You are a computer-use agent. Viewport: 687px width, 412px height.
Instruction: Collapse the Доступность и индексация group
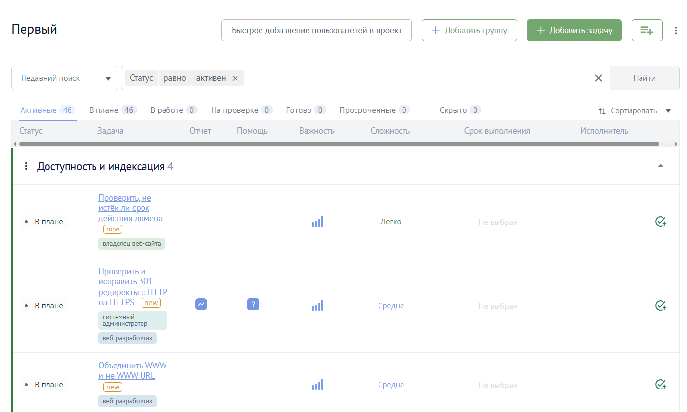pos(661,166)
